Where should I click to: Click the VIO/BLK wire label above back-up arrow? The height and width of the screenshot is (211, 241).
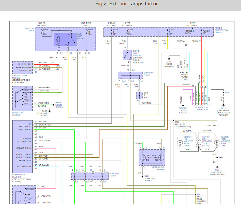click(x=181, y=100)
